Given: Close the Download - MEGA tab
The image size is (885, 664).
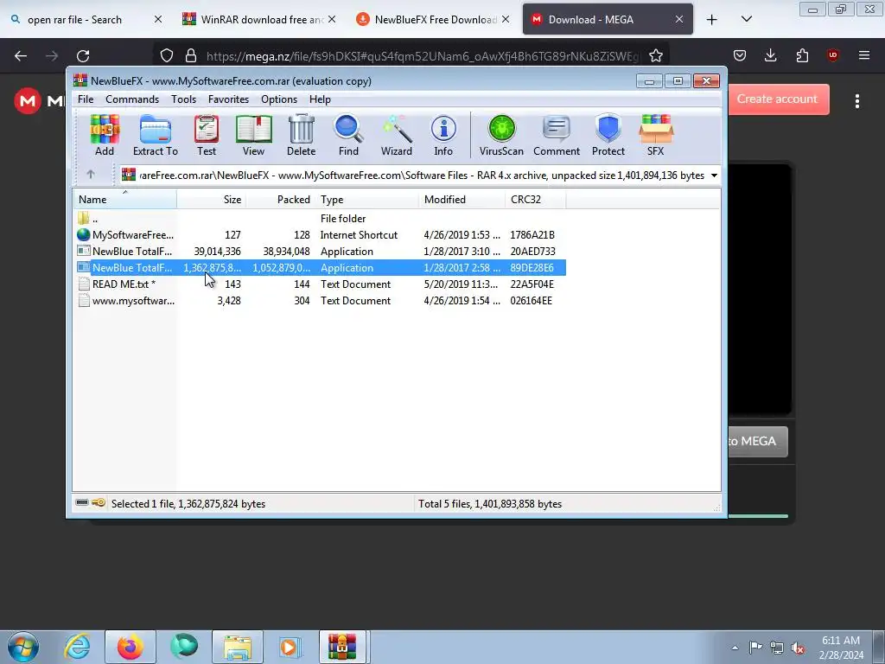Looking at the screenshot, I should point(679,20).
